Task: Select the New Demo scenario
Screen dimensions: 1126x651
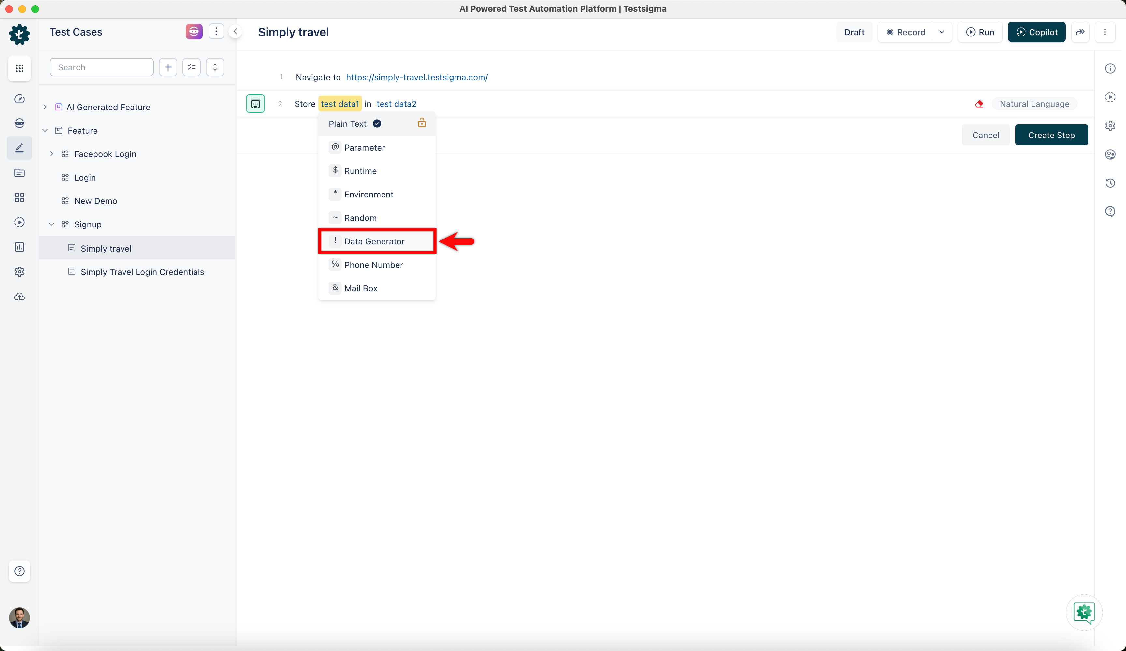Action: [x=95, y=201]
